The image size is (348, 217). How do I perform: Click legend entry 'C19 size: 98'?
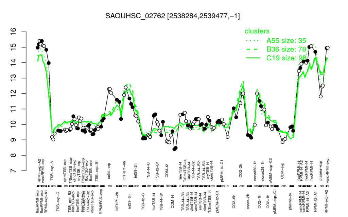[286, 58]
